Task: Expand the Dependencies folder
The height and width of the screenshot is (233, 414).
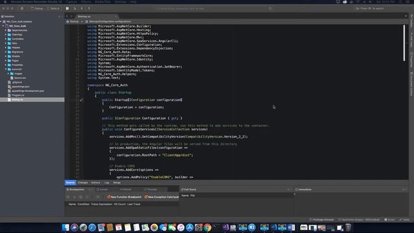Action: pyautogui.click(x=6, y=30)
